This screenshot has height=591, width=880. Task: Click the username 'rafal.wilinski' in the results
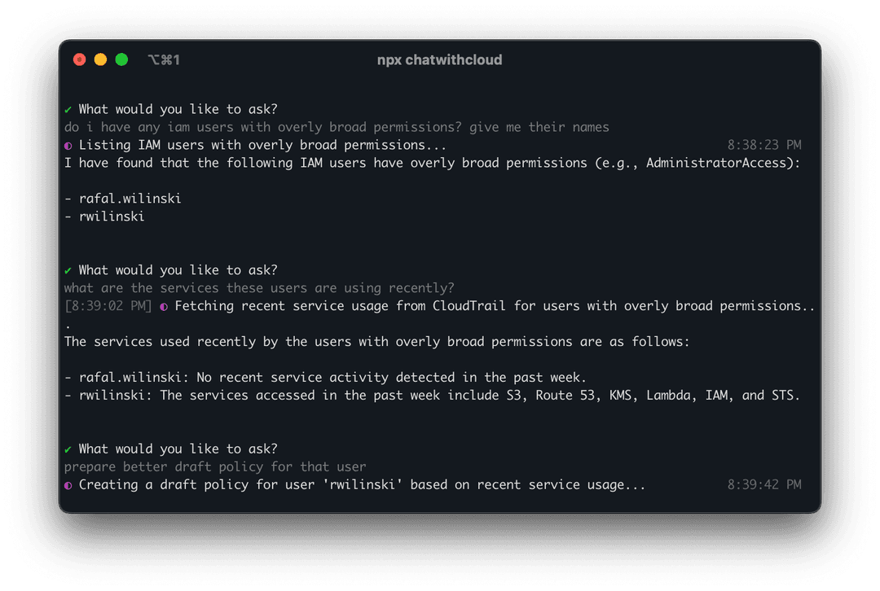pyautogui.click(x=131, y=198)
